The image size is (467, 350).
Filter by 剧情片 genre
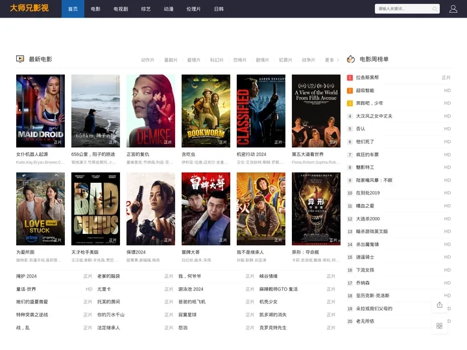click(263, 60)
